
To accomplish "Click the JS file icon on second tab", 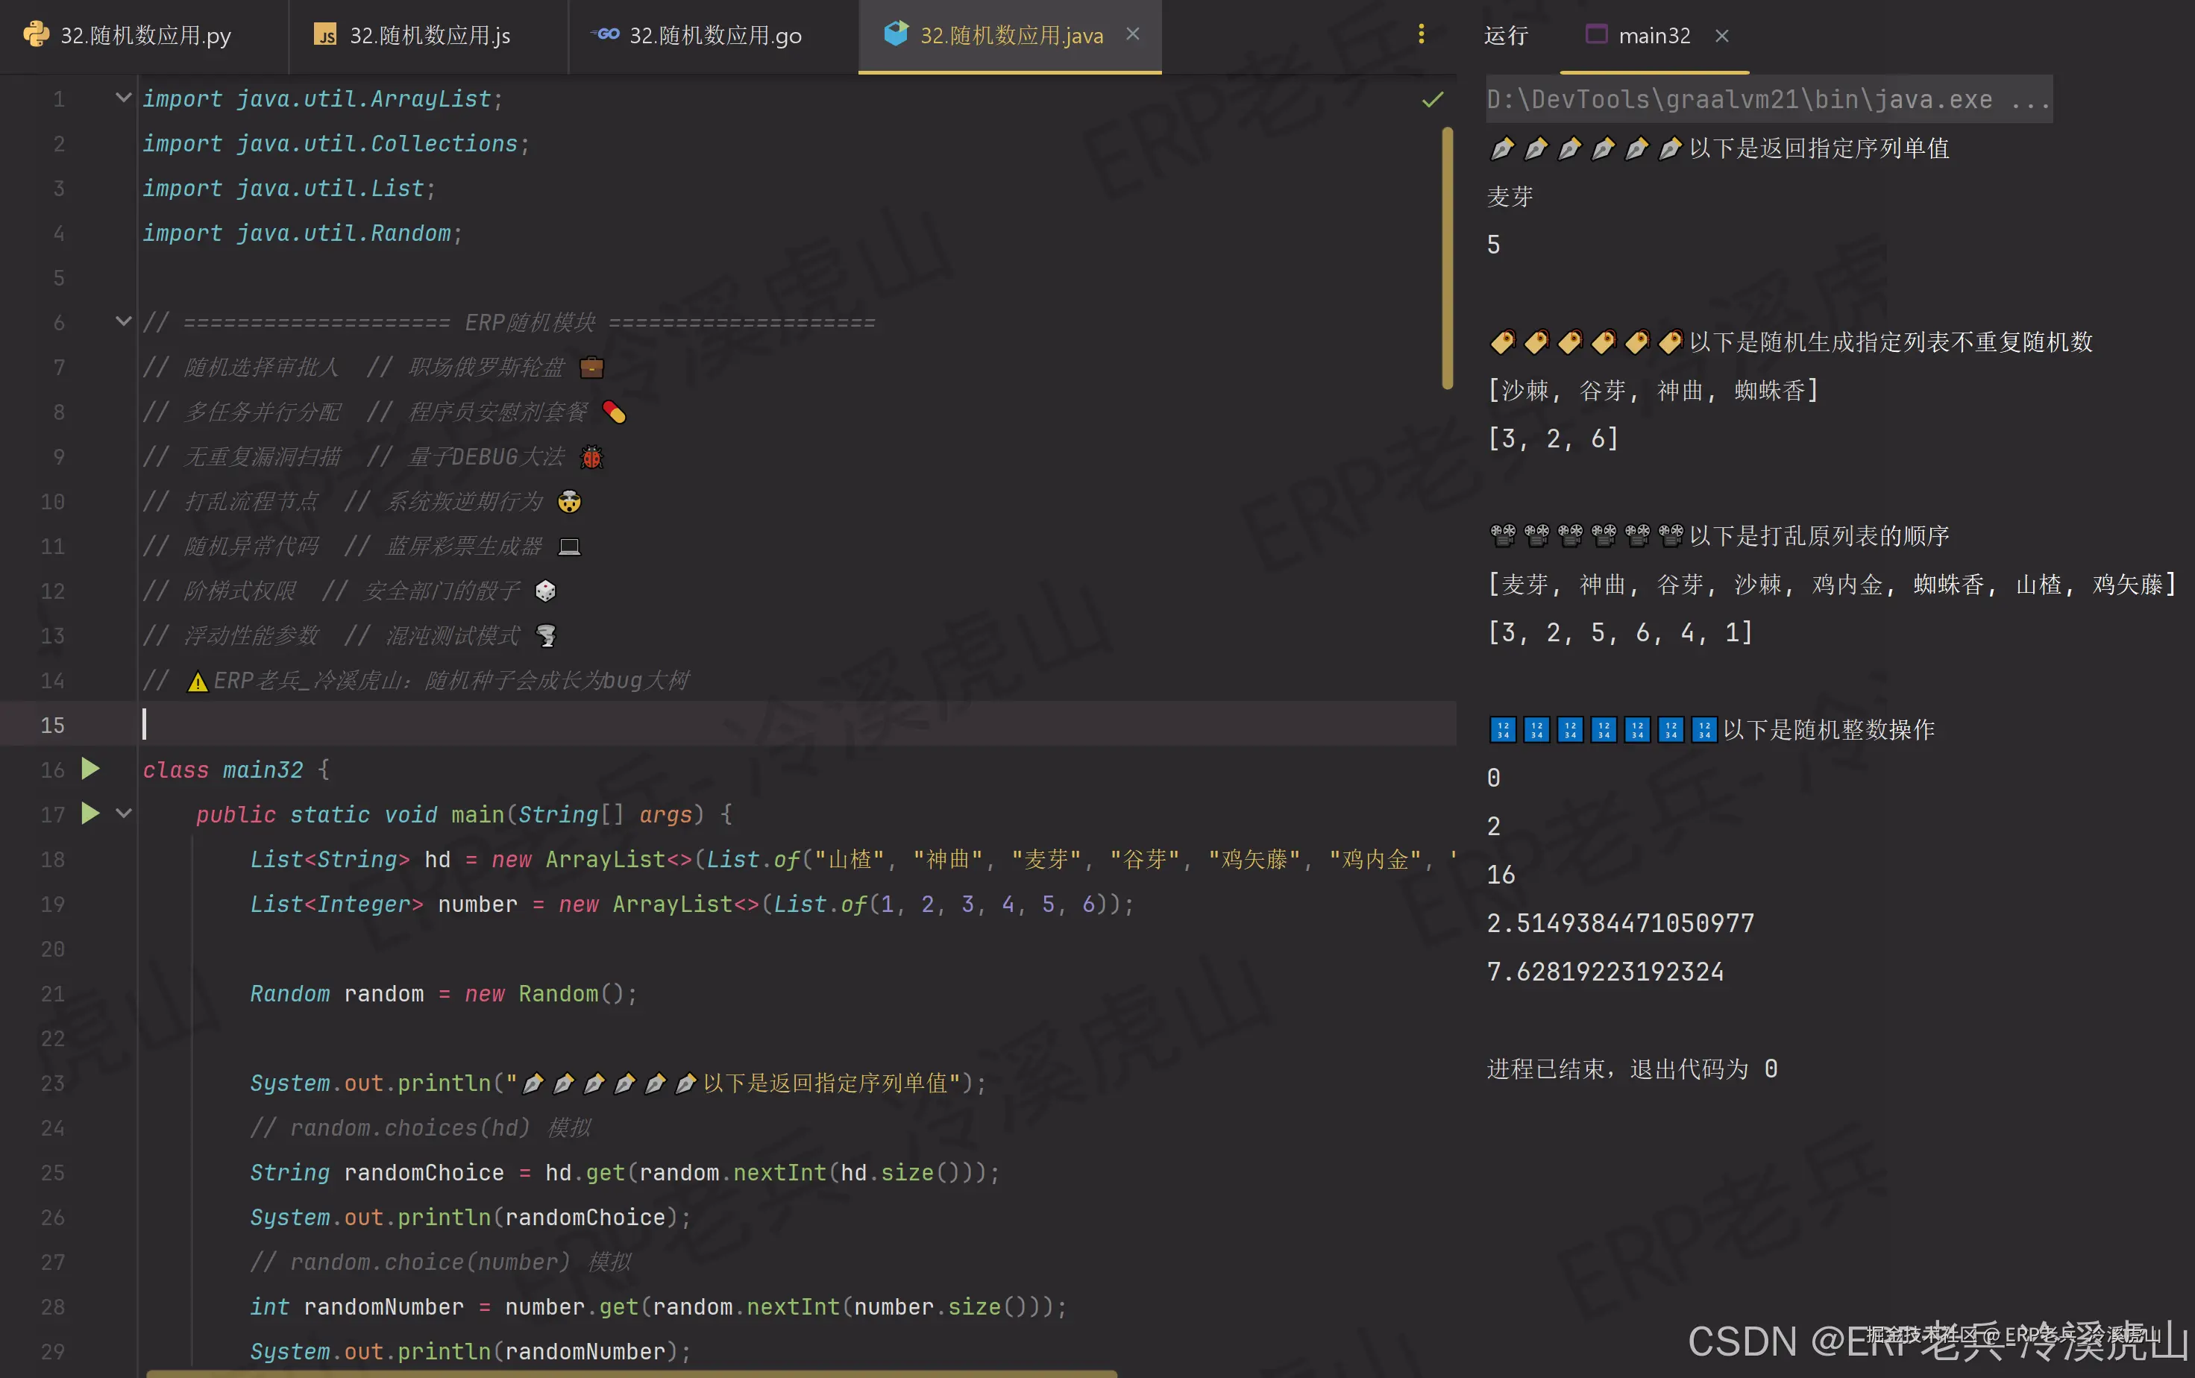I will [325, 34].
